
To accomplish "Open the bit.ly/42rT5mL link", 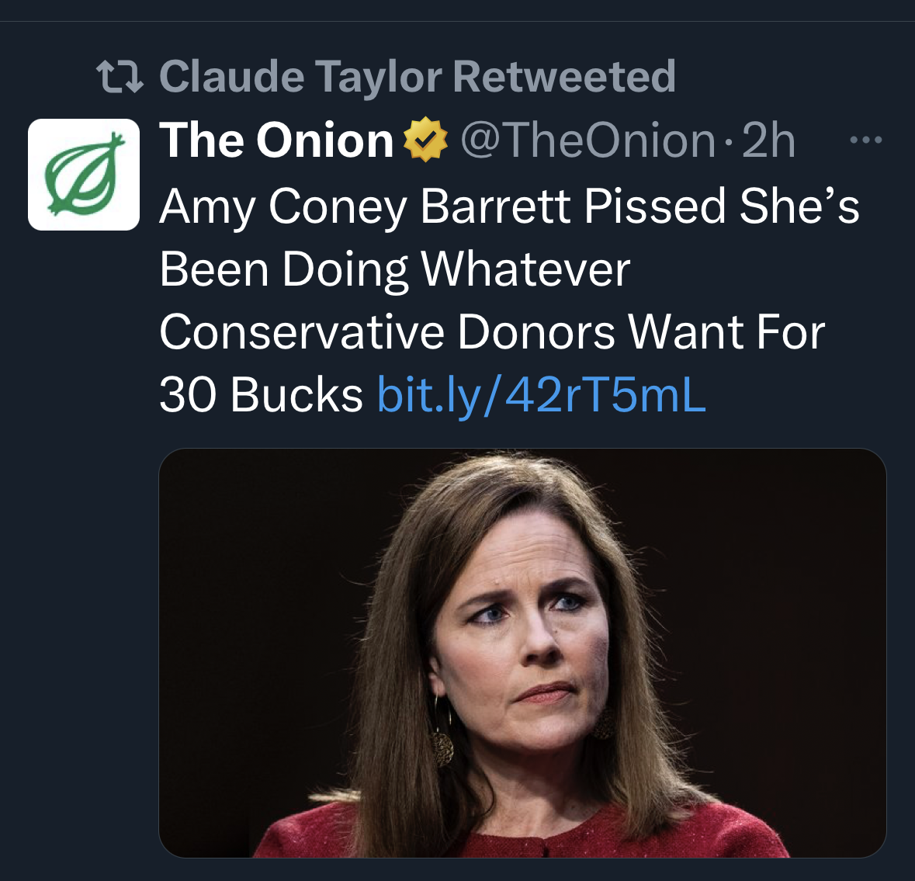I will 541,394.
